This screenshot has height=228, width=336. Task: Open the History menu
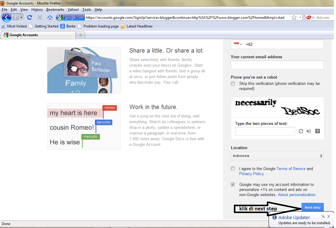click(x=37, y=10)
